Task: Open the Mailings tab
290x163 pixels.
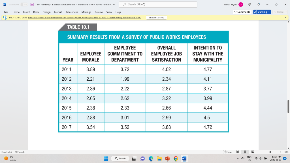Action: coord(86,12)
